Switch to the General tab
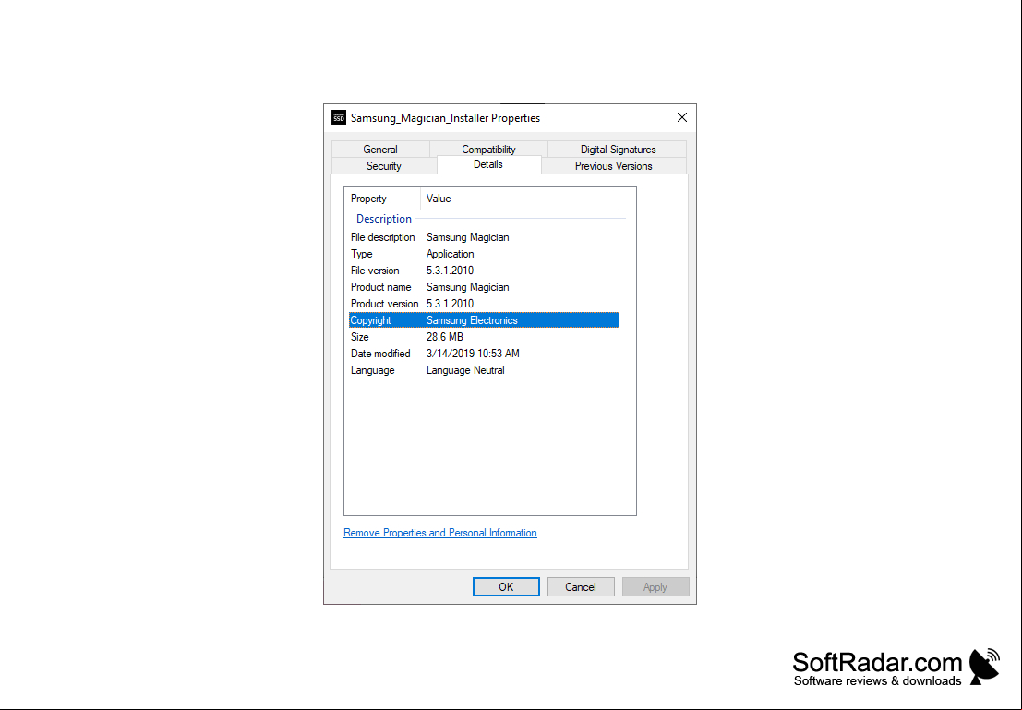1022x710 pixels. point(380,150)
